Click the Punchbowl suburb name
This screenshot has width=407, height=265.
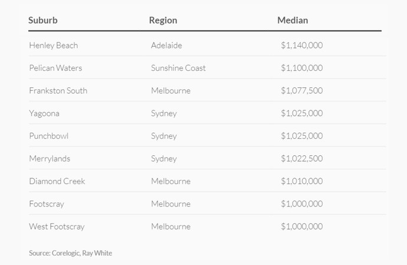click(x=48, y=136)
